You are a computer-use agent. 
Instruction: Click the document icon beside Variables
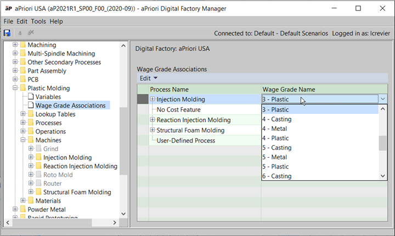(x=31, y=96)
